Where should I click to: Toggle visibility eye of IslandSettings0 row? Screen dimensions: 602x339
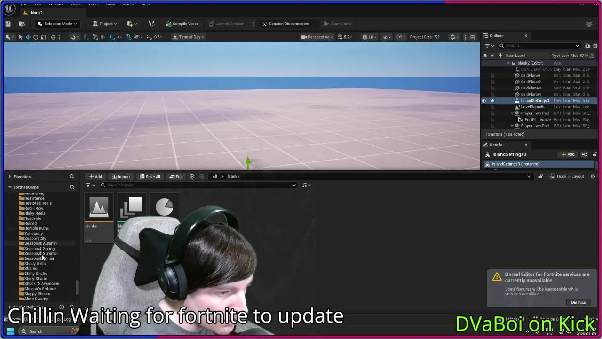coord(484,101)
